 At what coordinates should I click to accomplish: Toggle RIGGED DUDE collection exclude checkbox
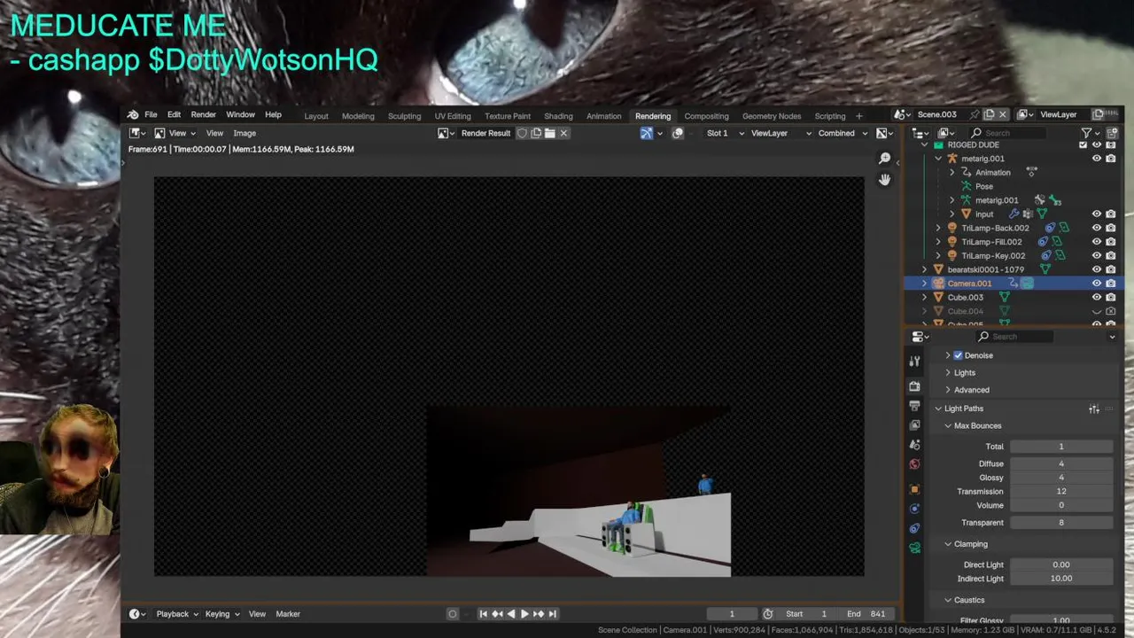(1083, 144)
